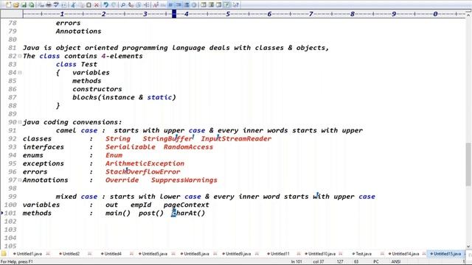Toggle the line number toolbar button
The width and height of the screenshot is (472, 265).
[178, 5]
